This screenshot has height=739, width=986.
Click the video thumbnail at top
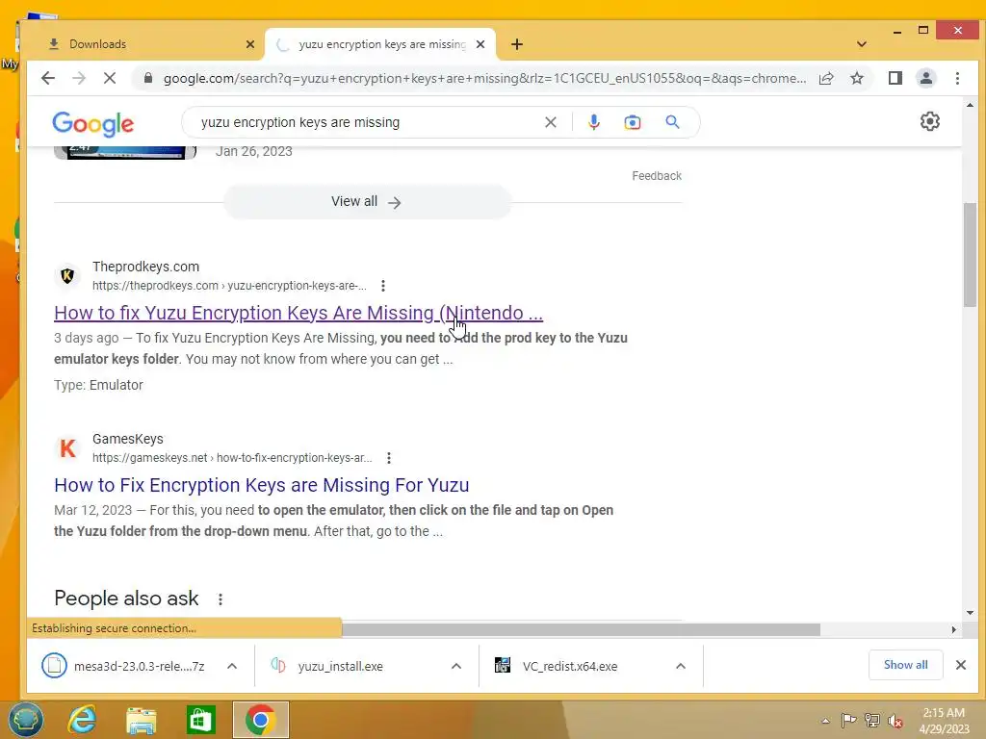click(124, 153)
